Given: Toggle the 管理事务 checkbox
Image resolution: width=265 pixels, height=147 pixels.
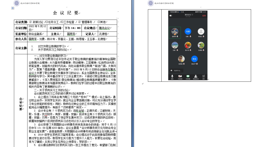Looking at the screenshot, I should click(x=79, y=22).
